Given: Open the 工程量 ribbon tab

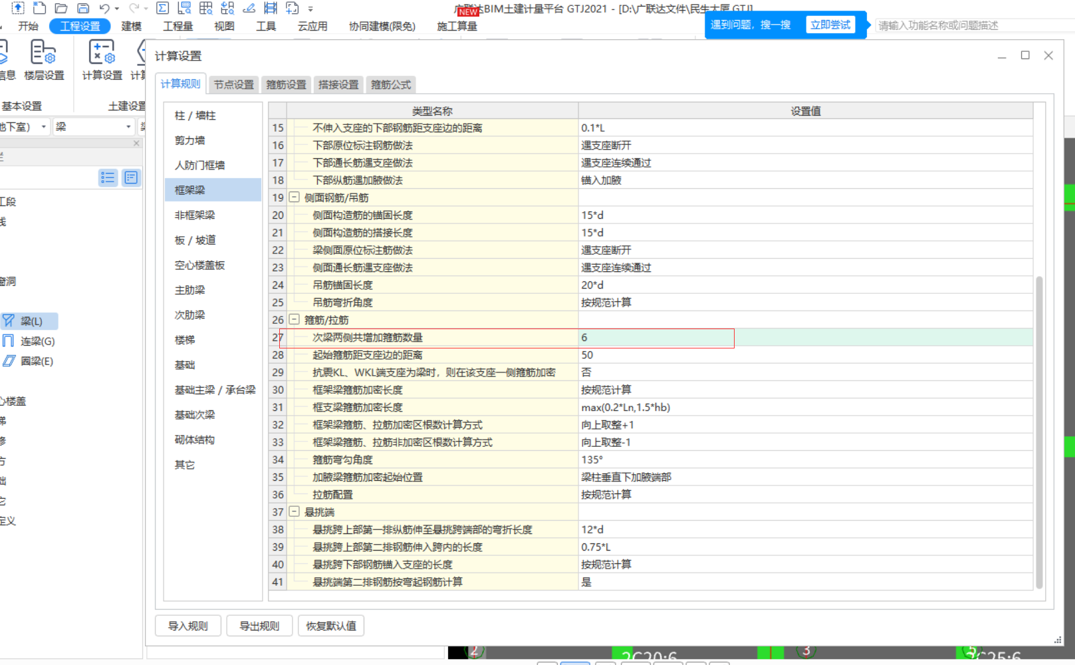Looking at the screenshot, I should coord(178,26).
